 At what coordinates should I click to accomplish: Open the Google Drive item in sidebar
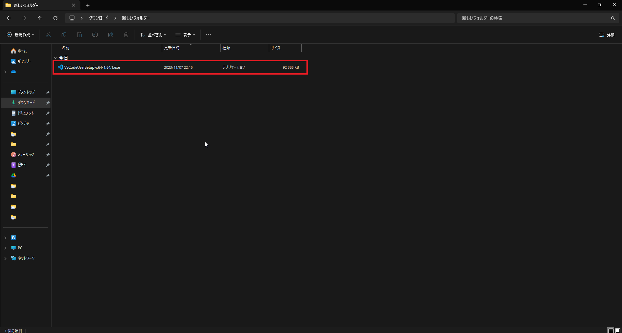click(x=13, y=175)
